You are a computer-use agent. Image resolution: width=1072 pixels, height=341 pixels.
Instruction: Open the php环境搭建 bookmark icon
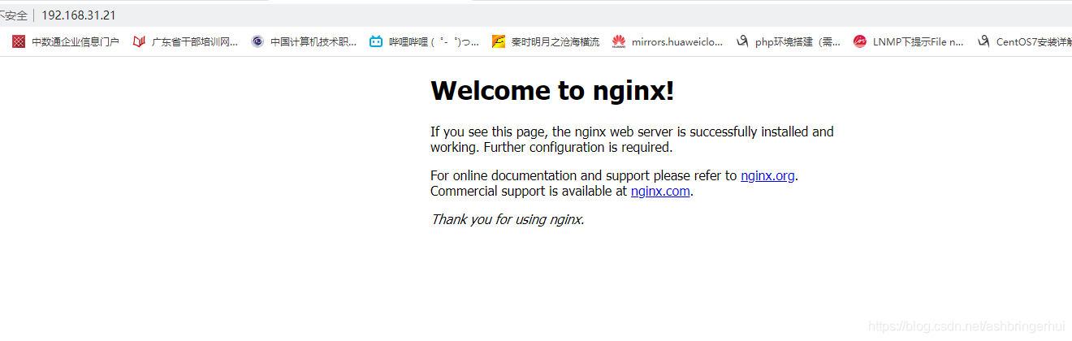click(742, 41)
